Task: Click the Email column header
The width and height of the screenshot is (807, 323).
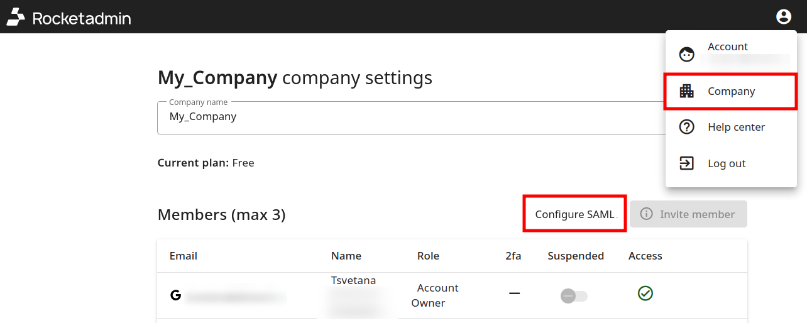Action: [183, 256]
